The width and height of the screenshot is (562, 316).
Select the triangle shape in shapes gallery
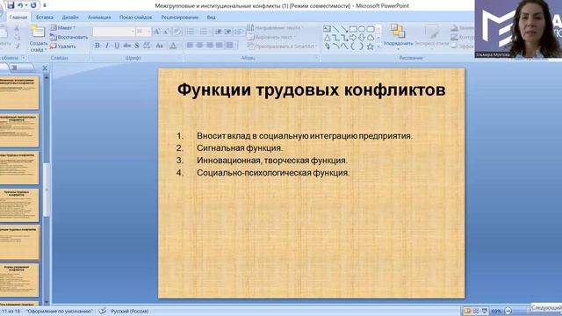[x=327, y=38]
